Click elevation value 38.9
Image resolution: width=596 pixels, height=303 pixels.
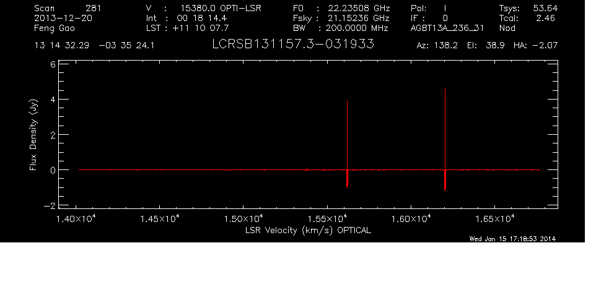(x=495, y=46)
